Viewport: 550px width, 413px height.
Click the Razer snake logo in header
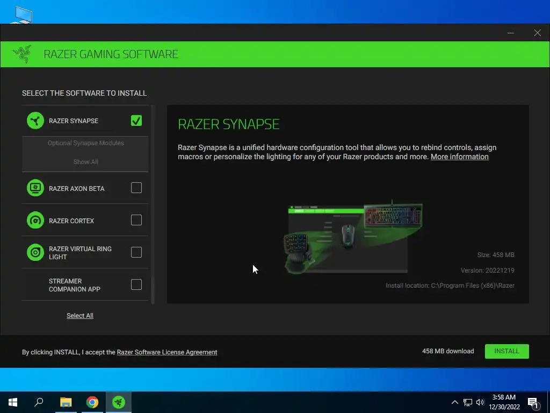click(23, 54)
